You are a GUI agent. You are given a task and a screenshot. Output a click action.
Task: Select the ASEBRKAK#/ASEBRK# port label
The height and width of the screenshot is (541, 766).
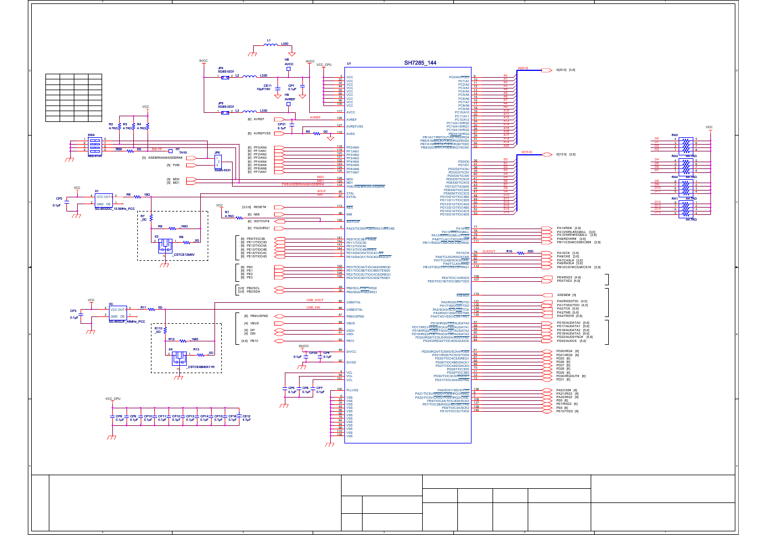click(x=165, y=158)
